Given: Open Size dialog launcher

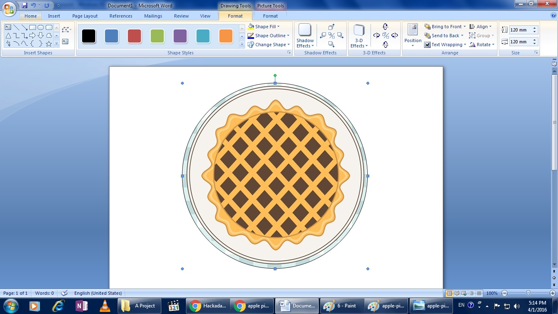Looking at the screenshot, I should pyautogui.click(x=536, y=53).
